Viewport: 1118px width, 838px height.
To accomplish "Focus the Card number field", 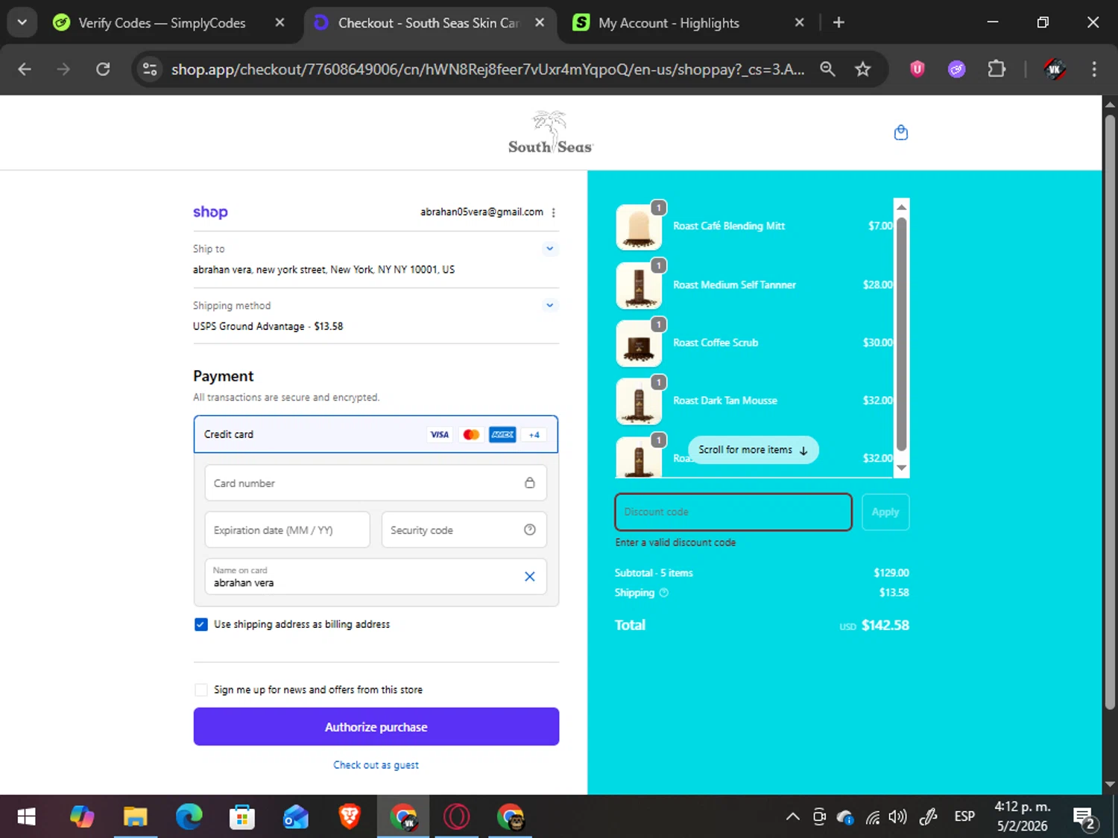I will 376,483.
